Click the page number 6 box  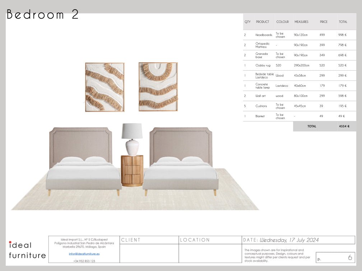(x=336, y=257)
